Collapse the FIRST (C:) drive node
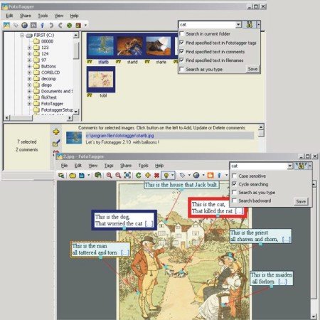 22,35
